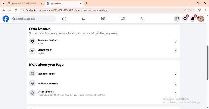Screen dimensions: 209x109
Task: Close the Facebook browser tab
Action: coord(81,3)
